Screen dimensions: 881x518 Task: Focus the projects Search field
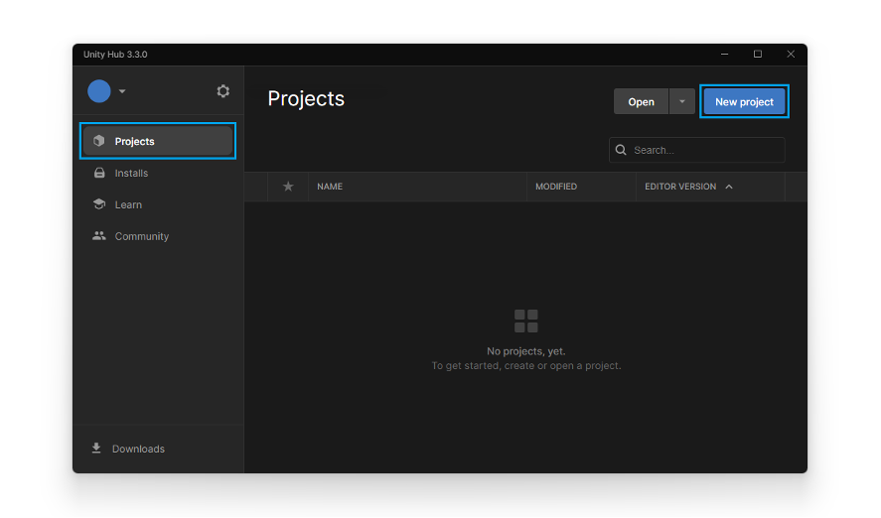[x=696, y=150]
